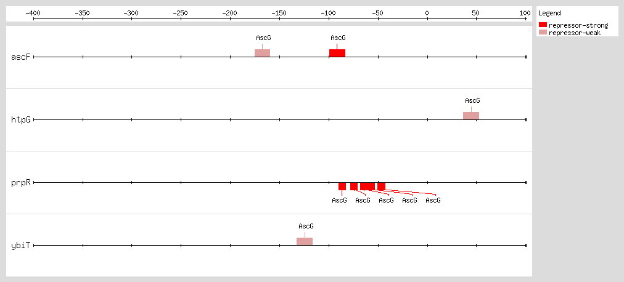Click the AscG label above ascF red box
Image resolution: width=624 pixels, height=282 pixels.
pyautogui.click(x=339, y=38)
